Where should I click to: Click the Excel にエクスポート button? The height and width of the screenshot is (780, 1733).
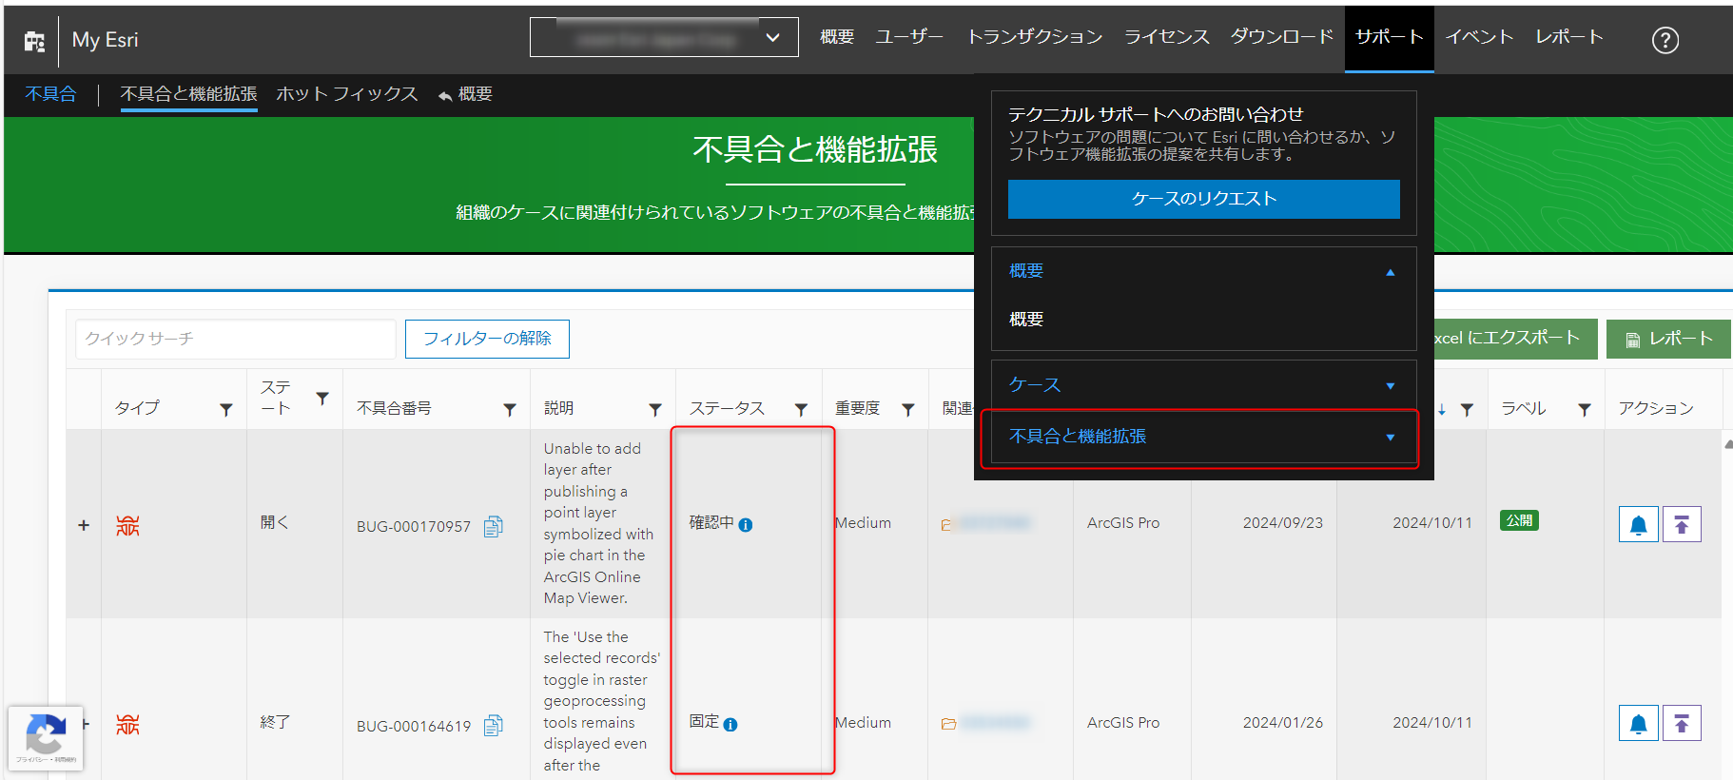[1514, 339]
